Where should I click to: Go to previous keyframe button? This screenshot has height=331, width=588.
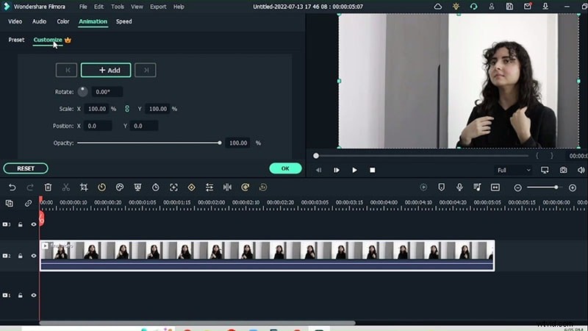pos(66,70)
